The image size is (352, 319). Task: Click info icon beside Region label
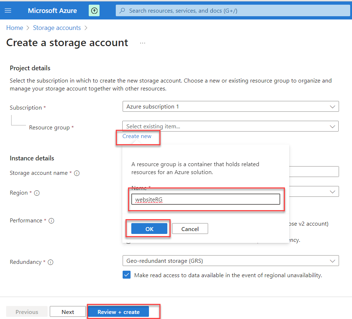click(37, 193)
